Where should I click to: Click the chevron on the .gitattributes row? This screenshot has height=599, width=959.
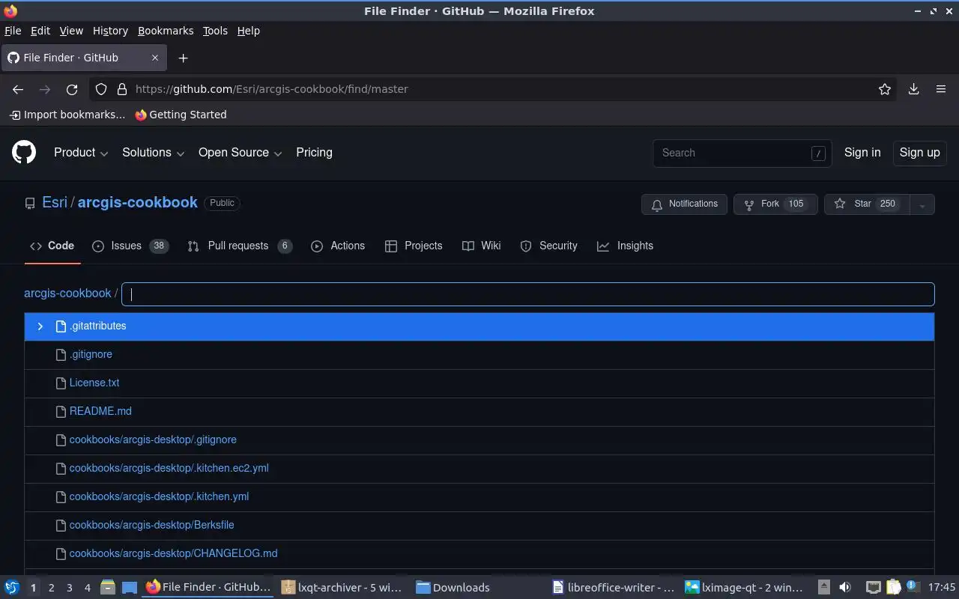[40, 326]
